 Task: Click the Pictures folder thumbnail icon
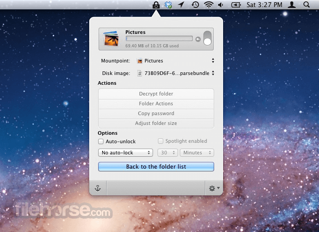point(111,38)
